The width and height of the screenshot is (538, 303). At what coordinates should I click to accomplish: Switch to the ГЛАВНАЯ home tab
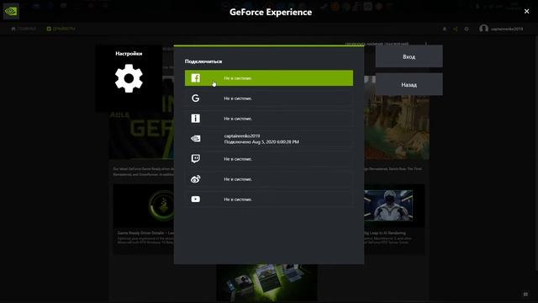24,29
